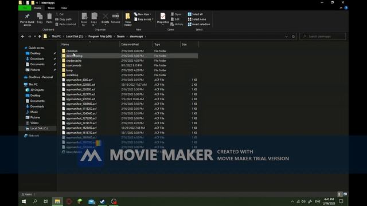Expand the Delete options dropdown
The height and width of the screenshot is (206, 367).
coord(106,25)
